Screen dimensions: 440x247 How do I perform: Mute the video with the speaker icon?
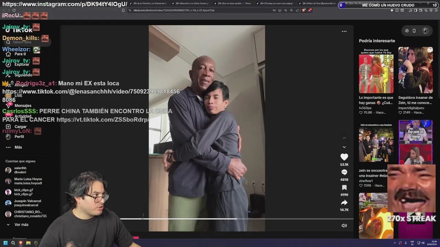pyautogui.click(x=344, y=225)
